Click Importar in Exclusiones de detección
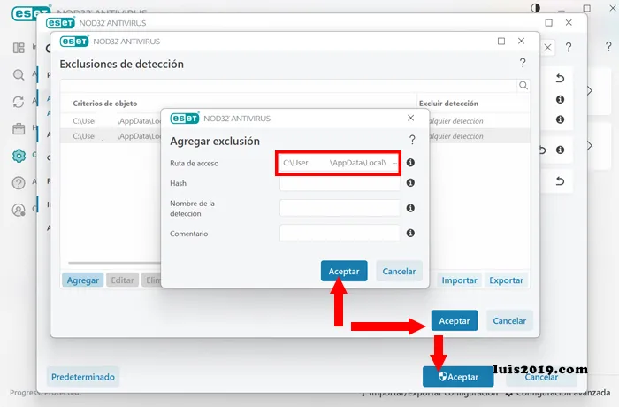 [x=459, y=280]
